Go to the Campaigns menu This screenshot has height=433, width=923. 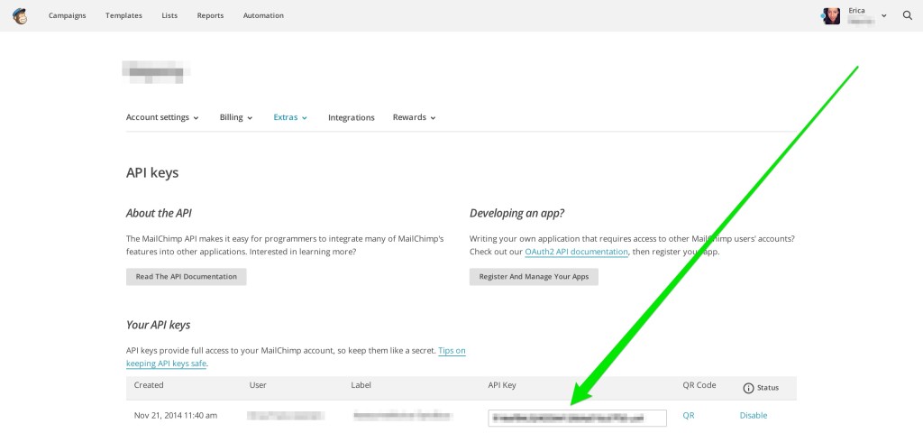point(67,16)
